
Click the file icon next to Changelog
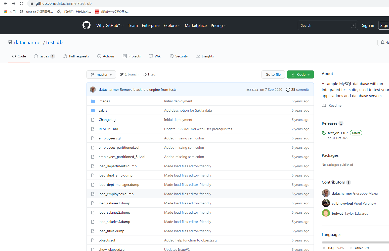tap(93, 120)
